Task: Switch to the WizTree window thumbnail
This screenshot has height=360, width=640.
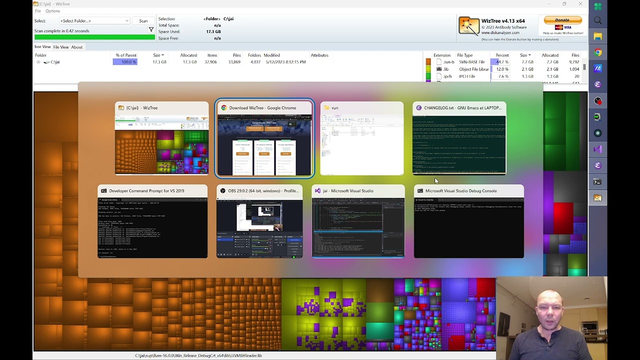Action: point(161,138)
